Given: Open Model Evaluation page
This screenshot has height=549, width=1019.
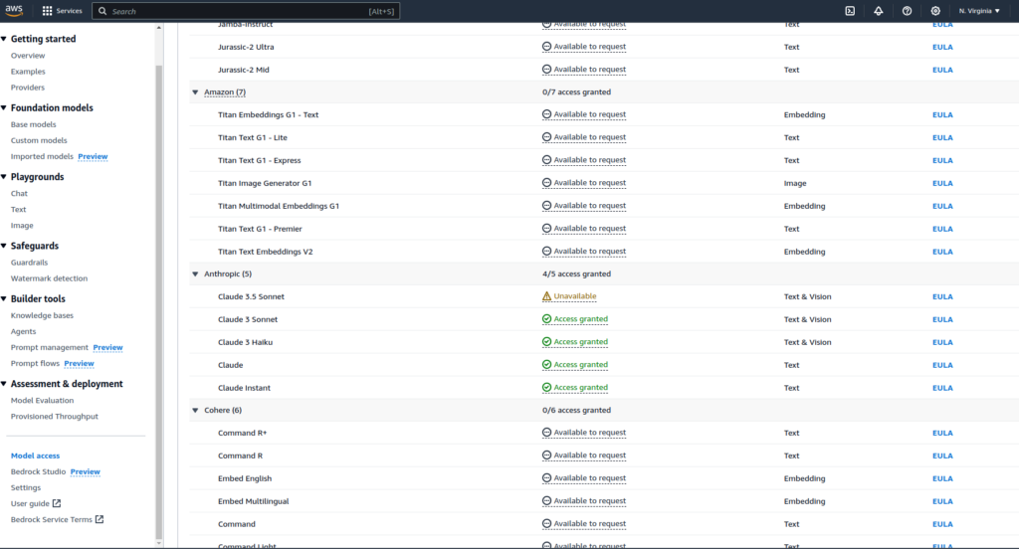Looking at the screenshot, I should [42, 400].
